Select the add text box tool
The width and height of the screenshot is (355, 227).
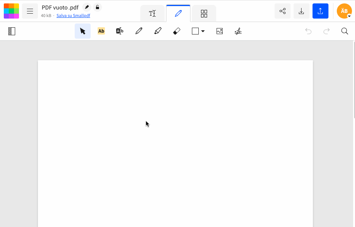pyautogui.click(x=120, y=31)
